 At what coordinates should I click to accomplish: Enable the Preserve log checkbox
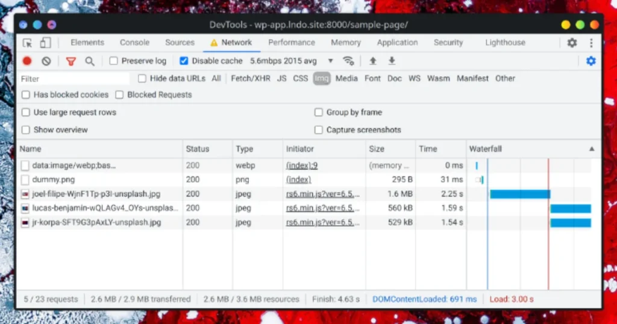coord(113,61)
